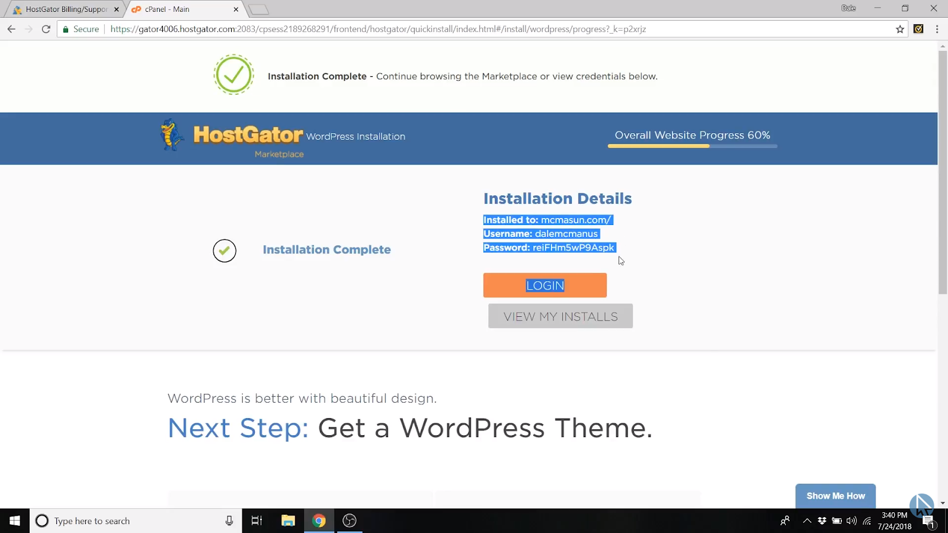Viewport: 948px width, 533px height.
Task: Close the cPanel - Main tab
Action: coord(236,9)
